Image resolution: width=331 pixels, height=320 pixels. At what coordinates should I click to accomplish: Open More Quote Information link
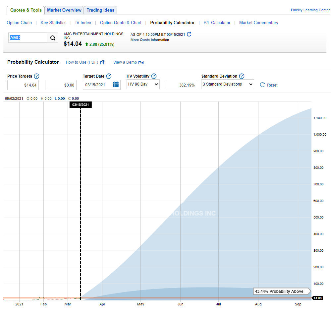150,40
